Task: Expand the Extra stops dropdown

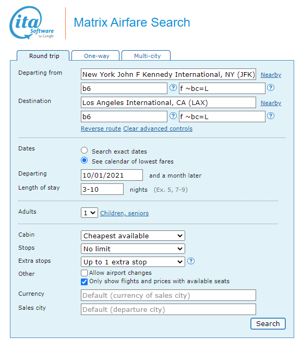Action: pyautogui.click(x=133, y=262)
